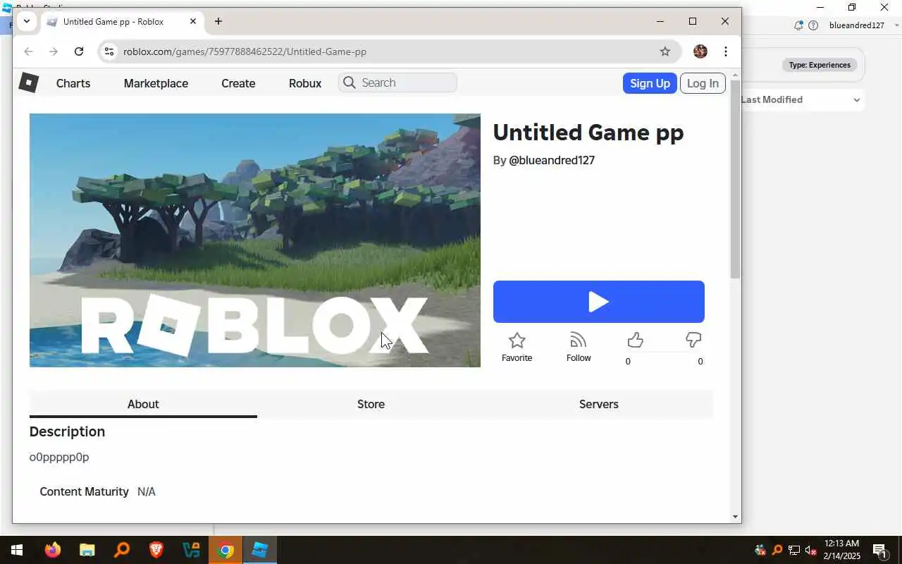The image size is (902, 564).
Task: Click the Description heading text
Action: coord(67,431)
